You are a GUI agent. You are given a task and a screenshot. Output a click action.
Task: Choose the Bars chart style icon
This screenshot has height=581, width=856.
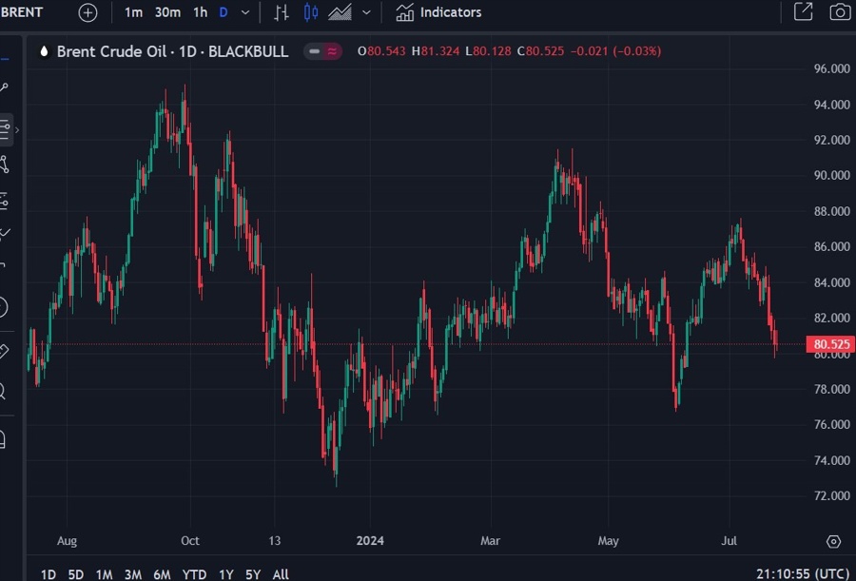pyautogui.click(x=282, y=12)
